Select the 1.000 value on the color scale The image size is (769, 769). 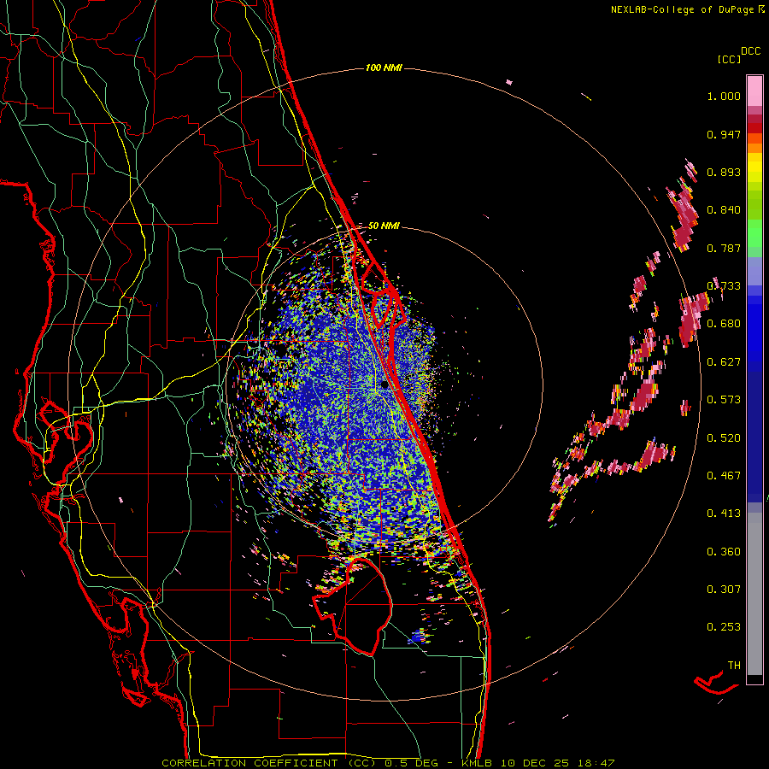pos(724,96)
